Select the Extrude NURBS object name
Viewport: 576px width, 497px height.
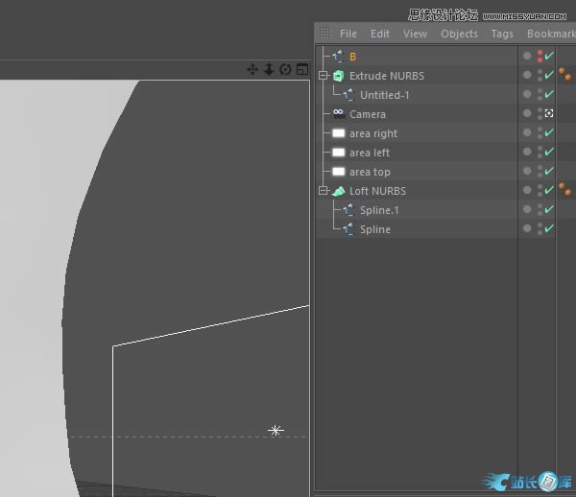click(x=387, y=76)
